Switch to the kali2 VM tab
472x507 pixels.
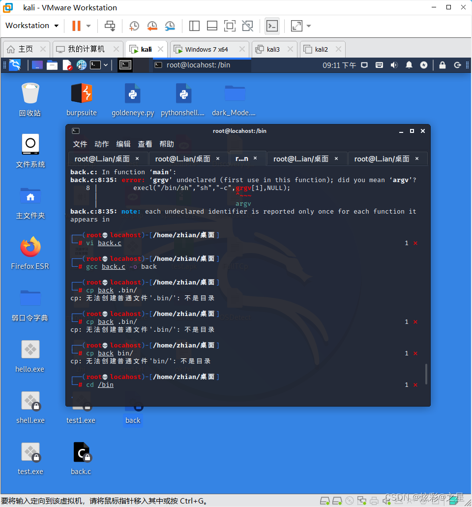coord(323,50)
